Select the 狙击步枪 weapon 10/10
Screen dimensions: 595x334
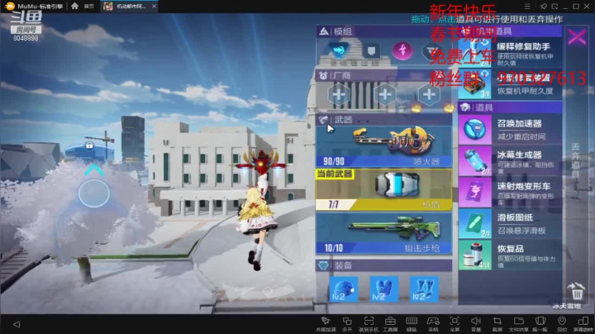pyautogui.click(x=383, y=233)
